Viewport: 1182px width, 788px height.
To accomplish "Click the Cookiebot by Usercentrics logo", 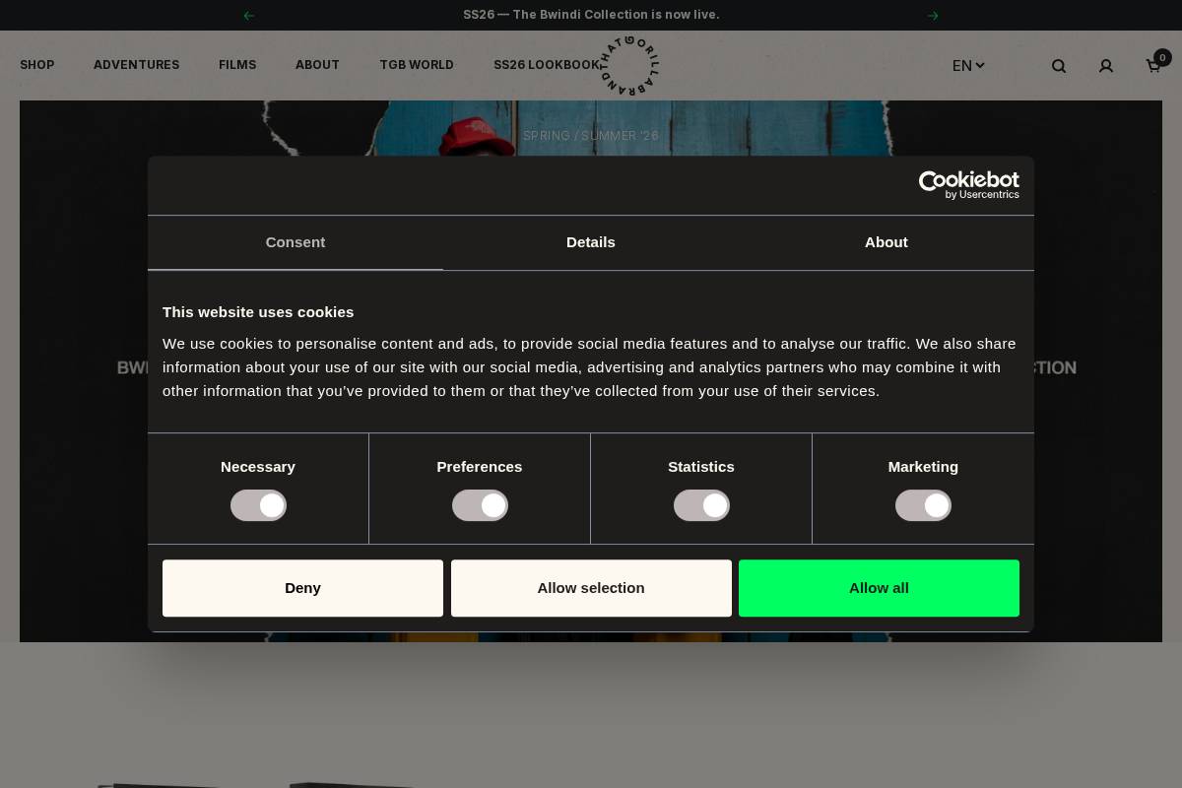I will (969, 184).
